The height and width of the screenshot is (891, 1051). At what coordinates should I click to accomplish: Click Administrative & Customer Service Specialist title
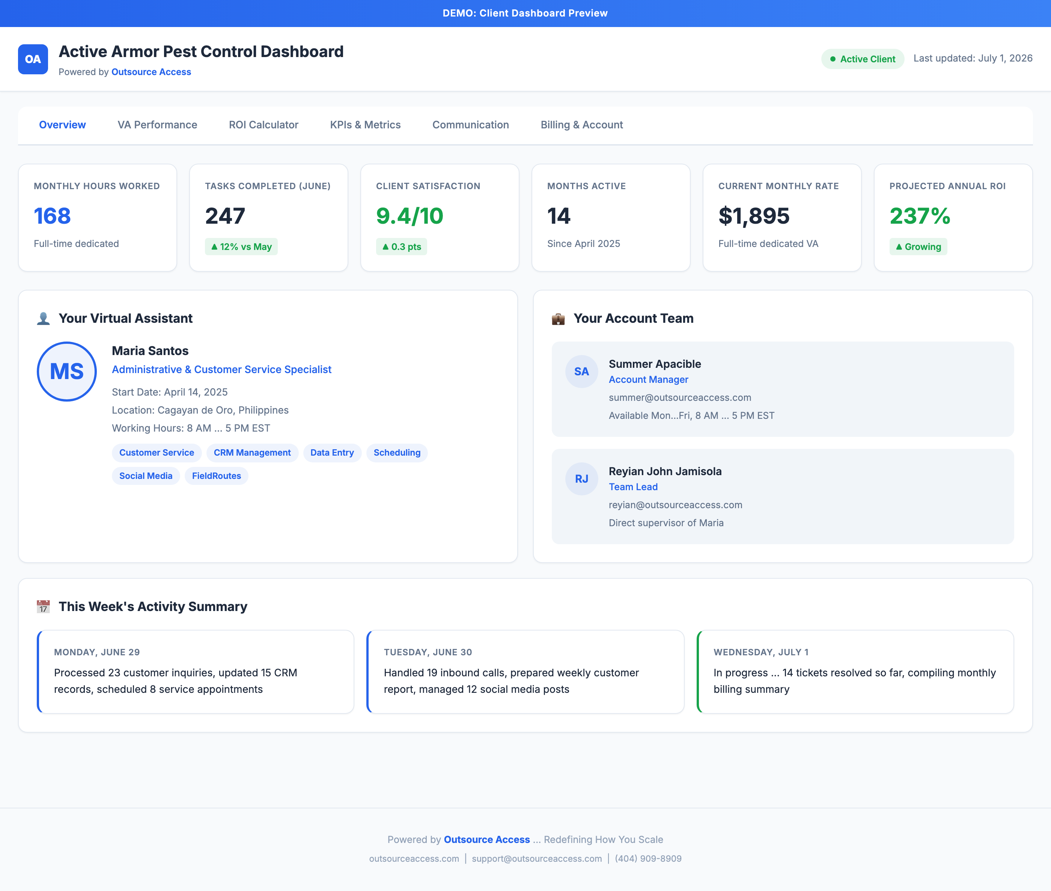point(222,369)
